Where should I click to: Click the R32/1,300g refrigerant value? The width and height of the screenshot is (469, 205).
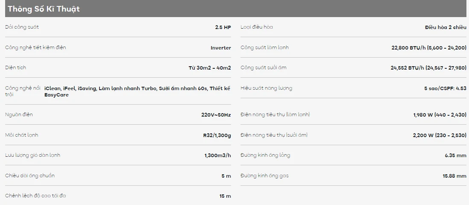click(217, 135)
